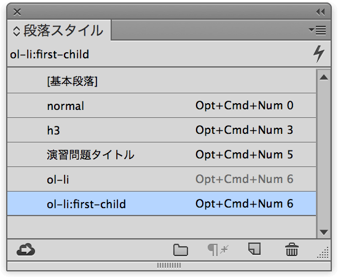Click the scrollbar up arrow
Image resolution: width=338 pixels, height=280 pixels.
click(x=324, y=77)
